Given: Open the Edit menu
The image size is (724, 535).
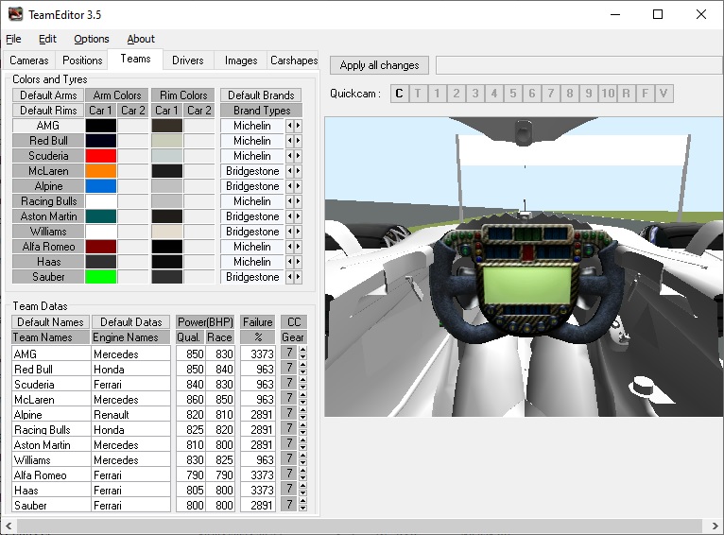Looking at the screenshot, I should coord(47,40).
